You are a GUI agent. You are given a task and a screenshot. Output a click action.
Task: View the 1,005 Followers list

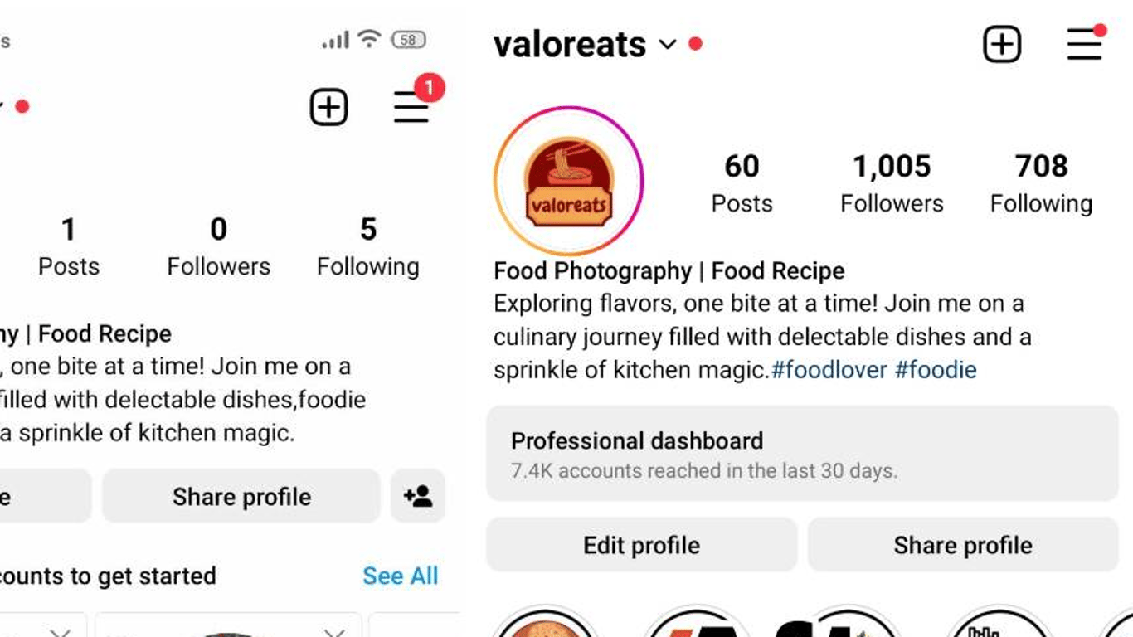click(x=892, y=183)
